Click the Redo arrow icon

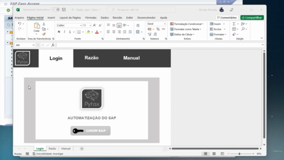point(20,29)
